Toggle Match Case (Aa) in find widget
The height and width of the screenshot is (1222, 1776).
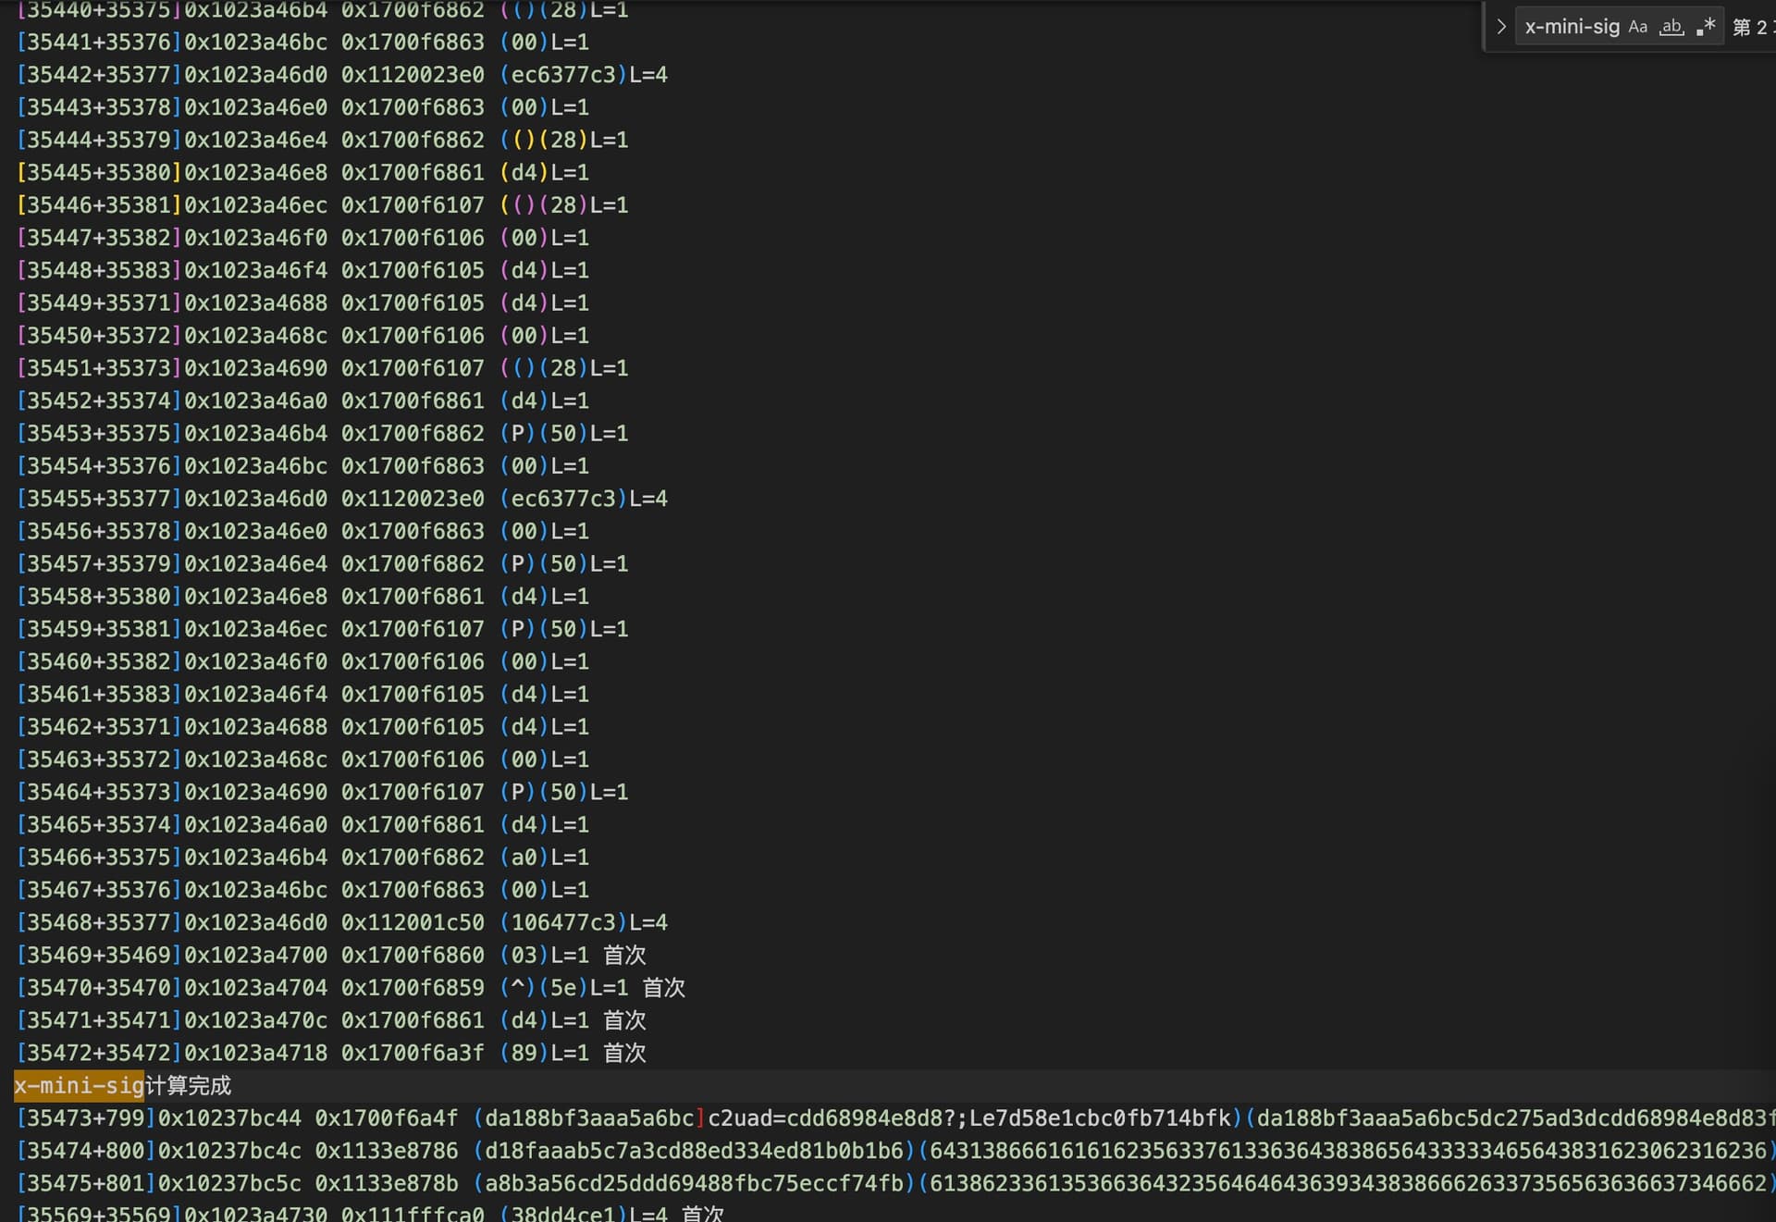(x=1638, y=27)
